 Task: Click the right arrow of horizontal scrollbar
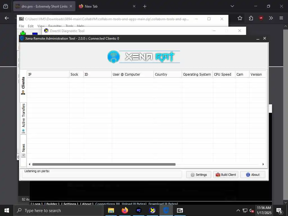click(263, 164)
